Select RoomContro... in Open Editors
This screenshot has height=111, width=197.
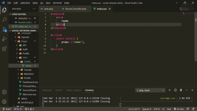pos(23,23)
